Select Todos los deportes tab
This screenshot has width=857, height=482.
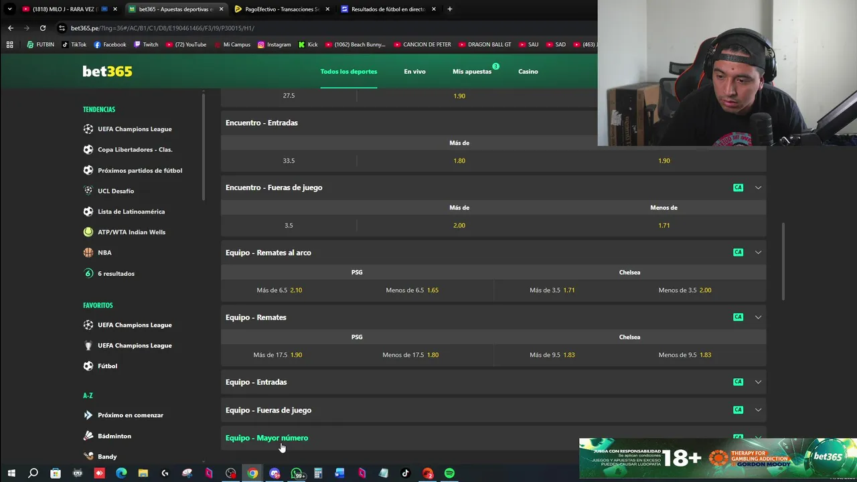point(349,72)
